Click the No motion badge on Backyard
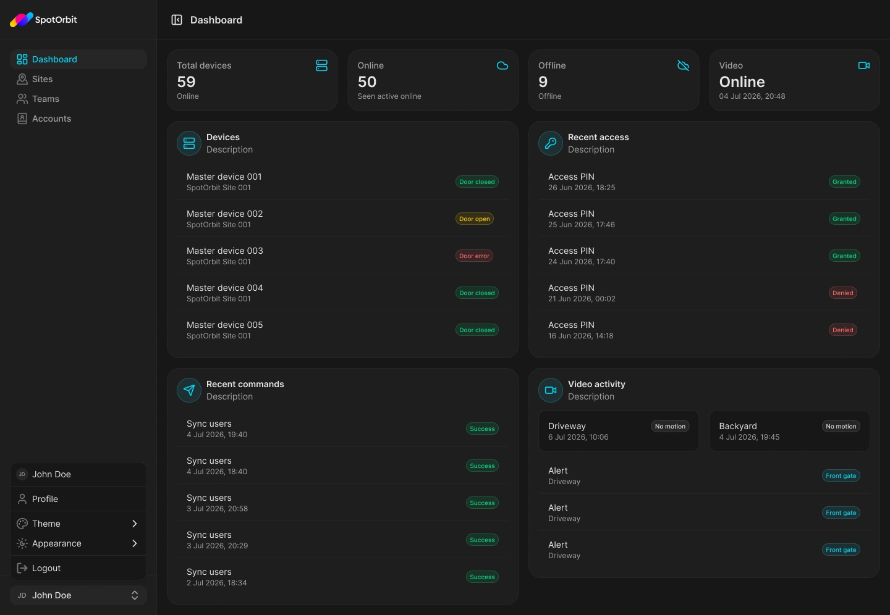Image resolution: width=890 pixels, height=615 pixels. pyautogui.click(x=841, y=426)
